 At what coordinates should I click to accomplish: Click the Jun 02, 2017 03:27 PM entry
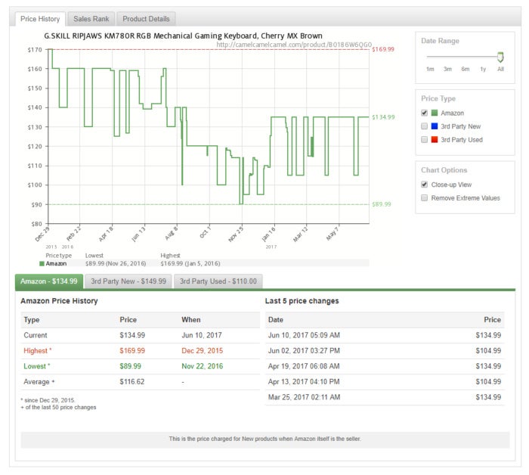coord(304,351)
